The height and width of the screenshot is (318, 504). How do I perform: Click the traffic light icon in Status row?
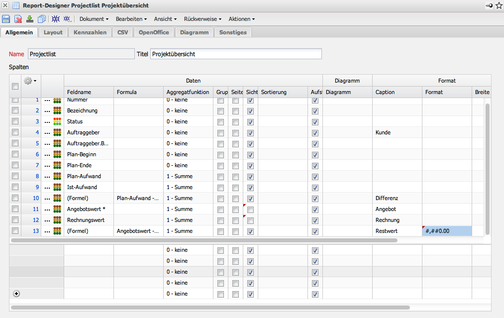(x=58, y=121)
